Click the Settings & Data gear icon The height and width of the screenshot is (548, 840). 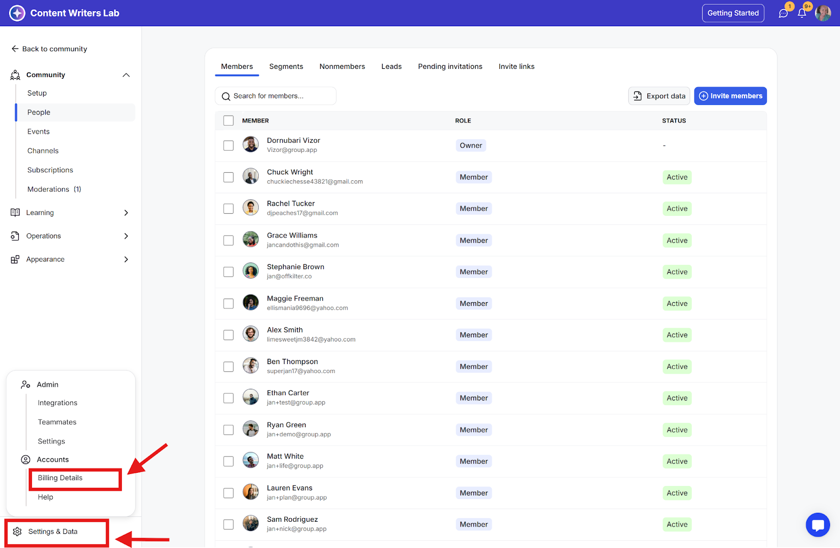click(17, 532)
